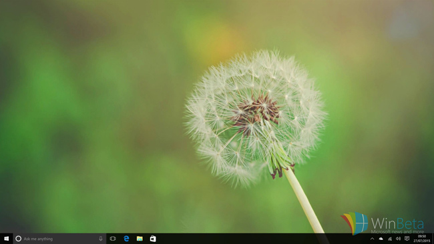Screen dimensions: 434x244
Task: Open the Windows Store taskbar icon
Action: coord(153,239)
